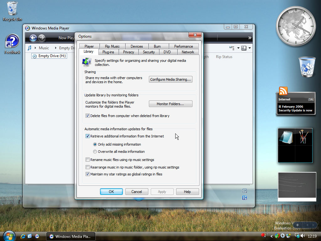Click the Start orb button

(9, 236)
